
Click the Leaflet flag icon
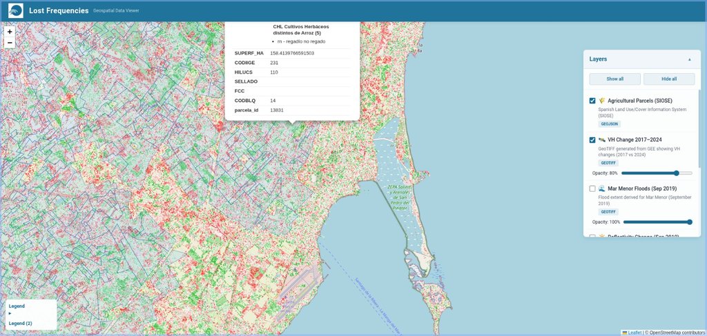625,333
